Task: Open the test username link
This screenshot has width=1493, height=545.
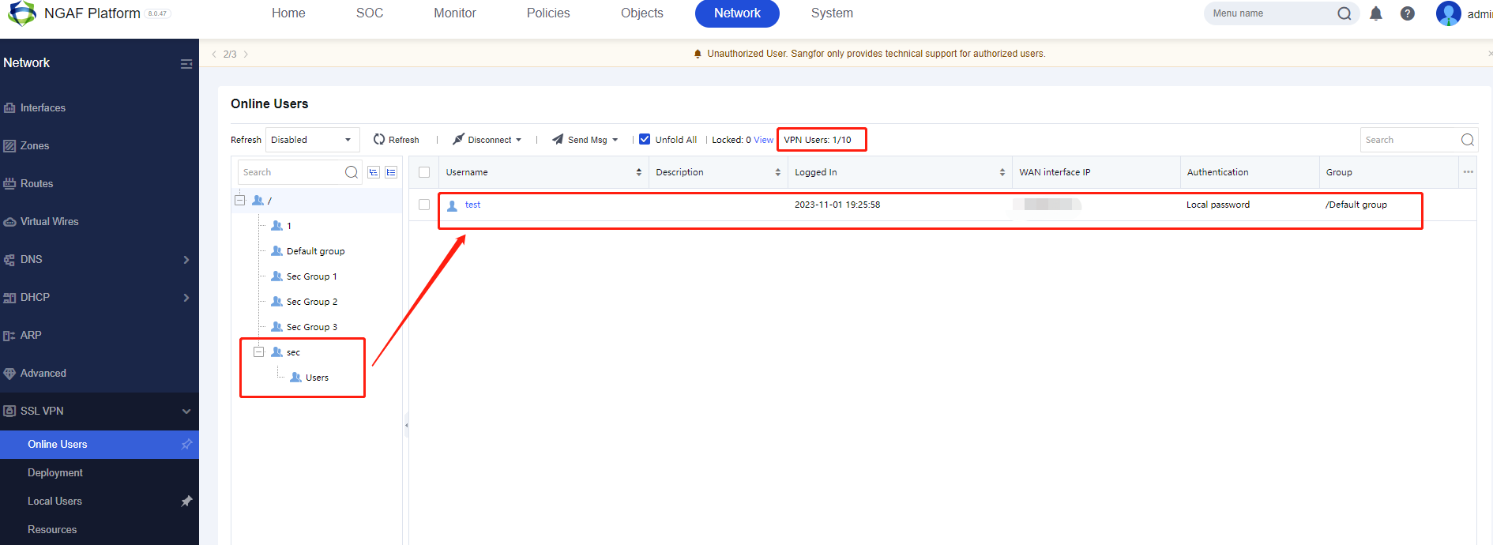Action: [472, 205]
